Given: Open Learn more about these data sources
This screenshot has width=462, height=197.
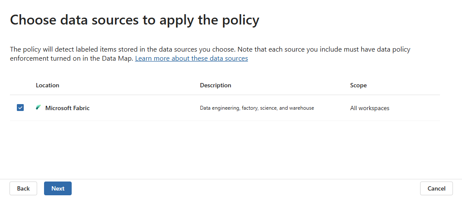Looking at the screenshot, I should point(191,58).
